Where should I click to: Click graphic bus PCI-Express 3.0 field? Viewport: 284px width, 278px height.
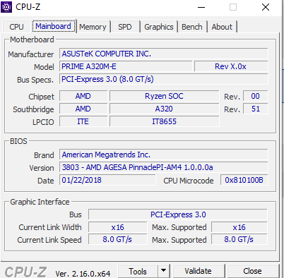coord(178,214)
